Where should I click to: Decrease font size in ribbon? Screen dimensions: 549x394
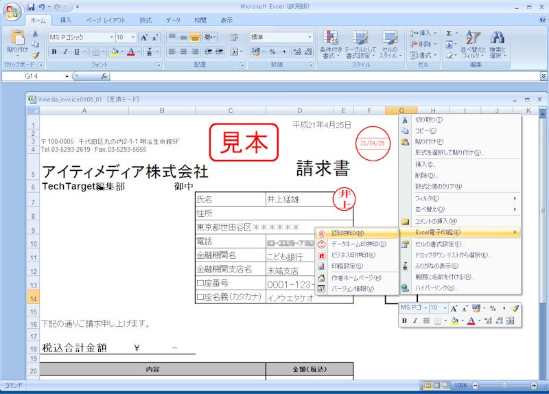tap(155, 38)
